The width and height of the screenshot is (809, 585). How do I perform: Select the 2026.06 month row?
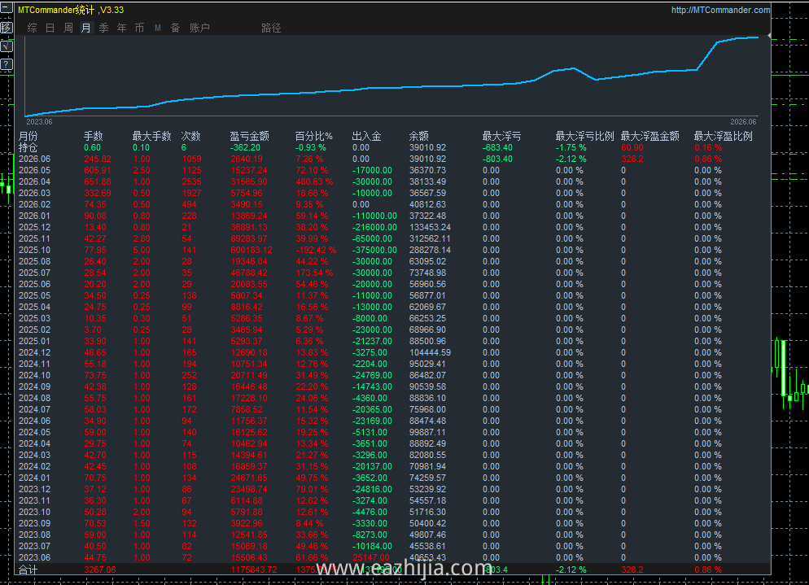coord(34,159)
